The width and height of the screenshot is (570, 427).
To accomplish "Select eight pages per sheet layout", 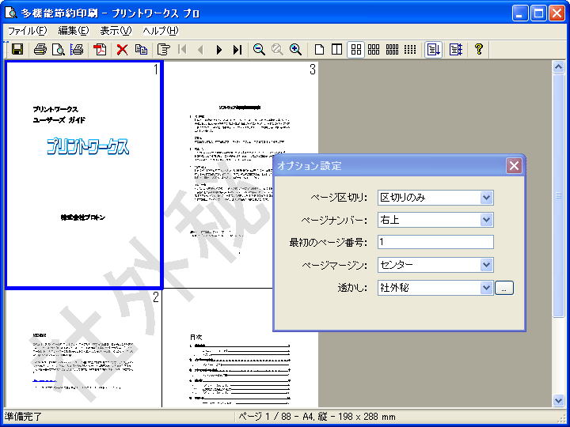I will click(392, 49).
